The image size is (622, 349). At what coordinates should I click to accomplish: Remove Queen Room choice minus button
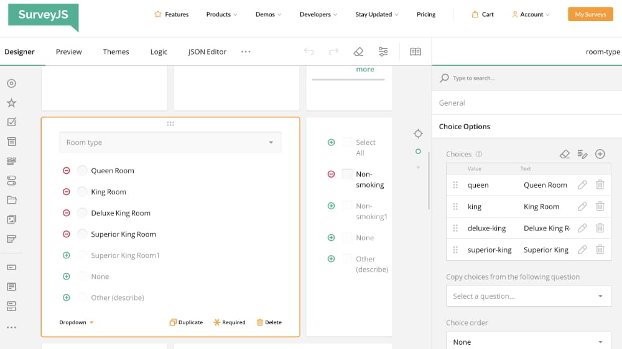click(67, 171)
